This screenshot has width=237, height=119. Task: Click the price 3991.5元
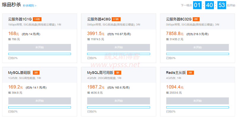[x=96, y=34]
